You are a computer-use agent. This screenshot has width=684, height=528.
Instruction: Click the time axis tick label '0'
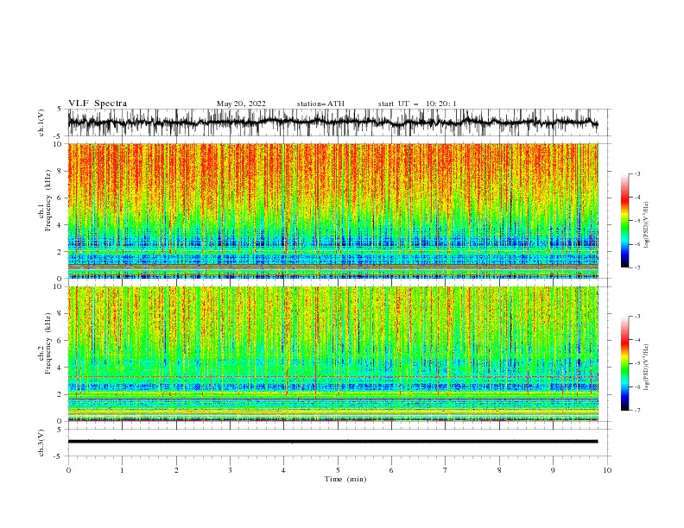pyautogui.click(x=68, y=470)
